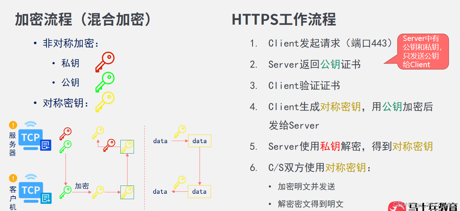Click step 3 'Client验证证书'
The width and height of the screenshot is (460, 211).
(x=304, y=86)
